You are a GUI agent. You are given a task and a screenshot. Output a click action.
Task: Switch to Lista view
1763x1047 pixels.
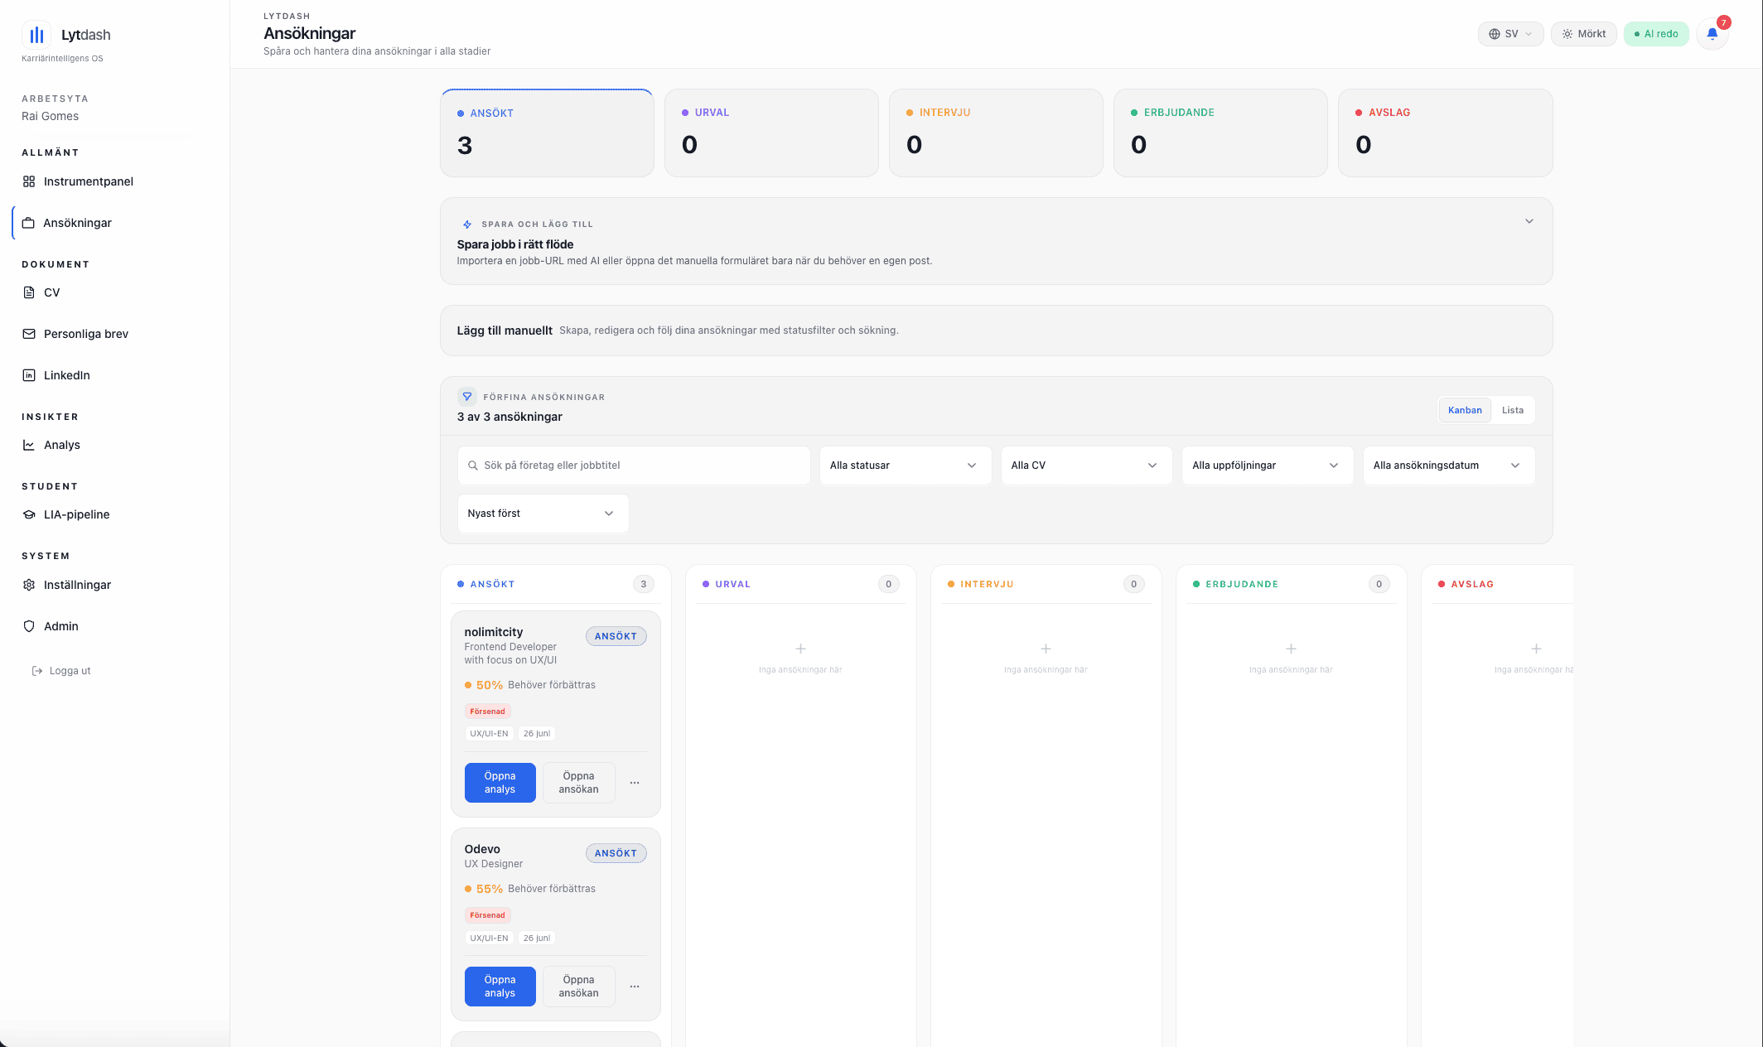[x=1513, y=410]
